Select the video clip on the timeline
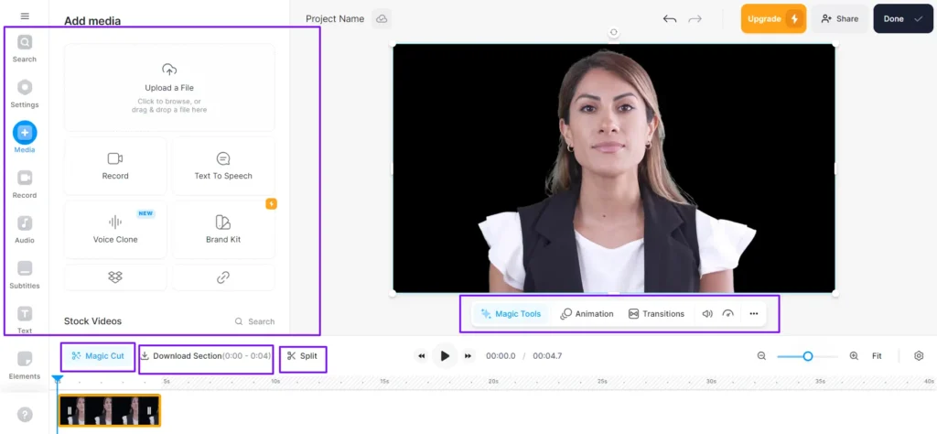This screenshot has width=937, height=434. [110, 410]
